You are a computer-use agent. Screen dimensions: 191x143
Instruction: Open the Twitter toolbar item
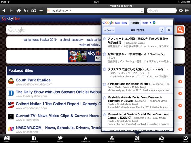pyautogui.click(x=60, y=139)
